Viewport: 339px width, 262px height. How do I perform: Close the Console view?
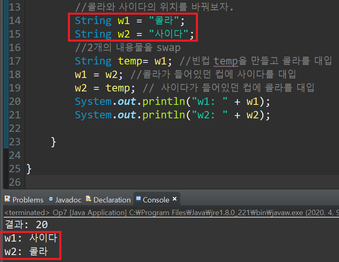coord(175,199)
